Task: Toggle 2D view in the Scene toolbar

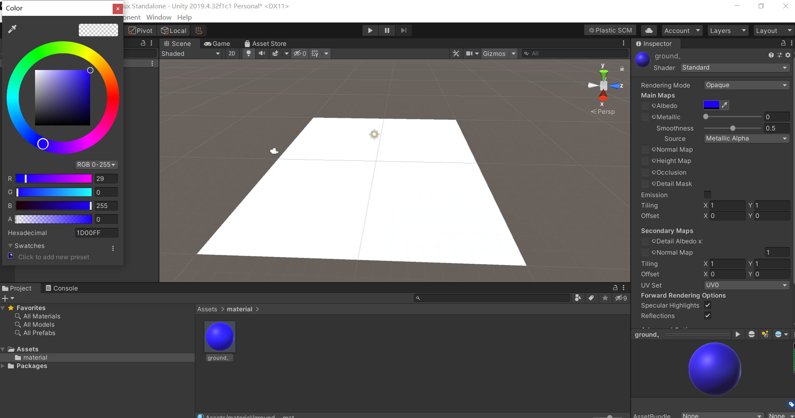Action: (x=231, y=53)
